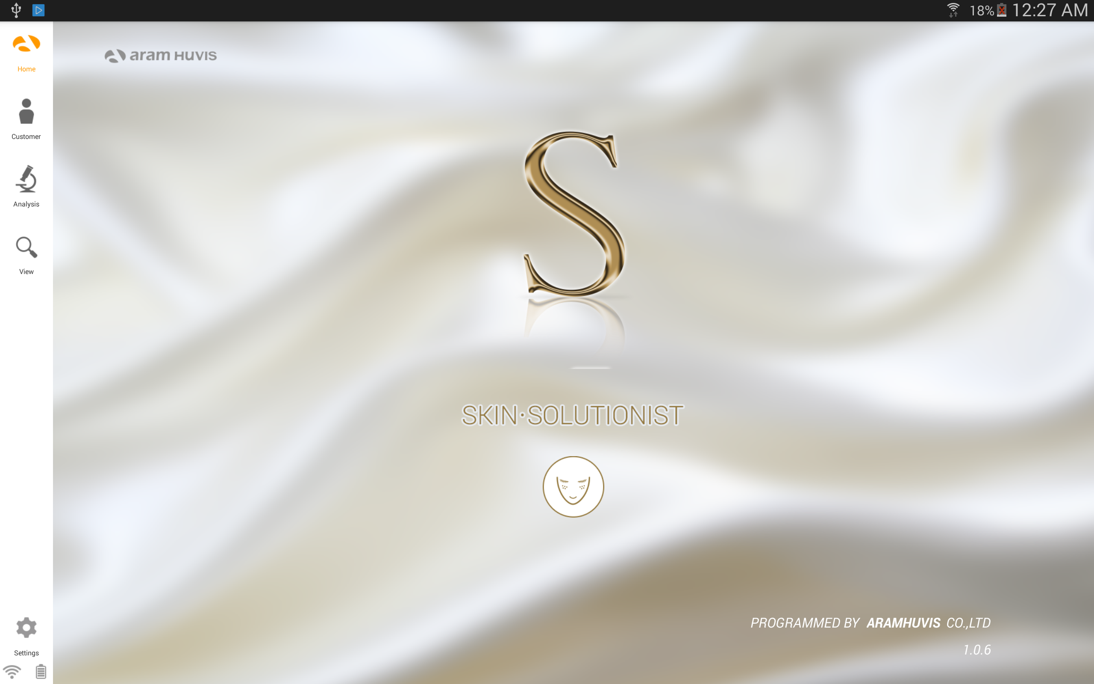Open the Customer section

26,119
